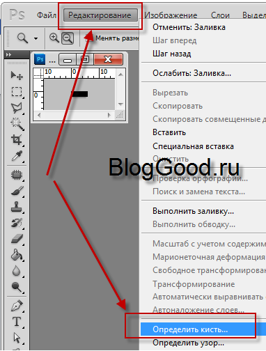
Task: Click document vertical scrollbar down arrow
Action: pyautogui.click(x=120, y=104)
